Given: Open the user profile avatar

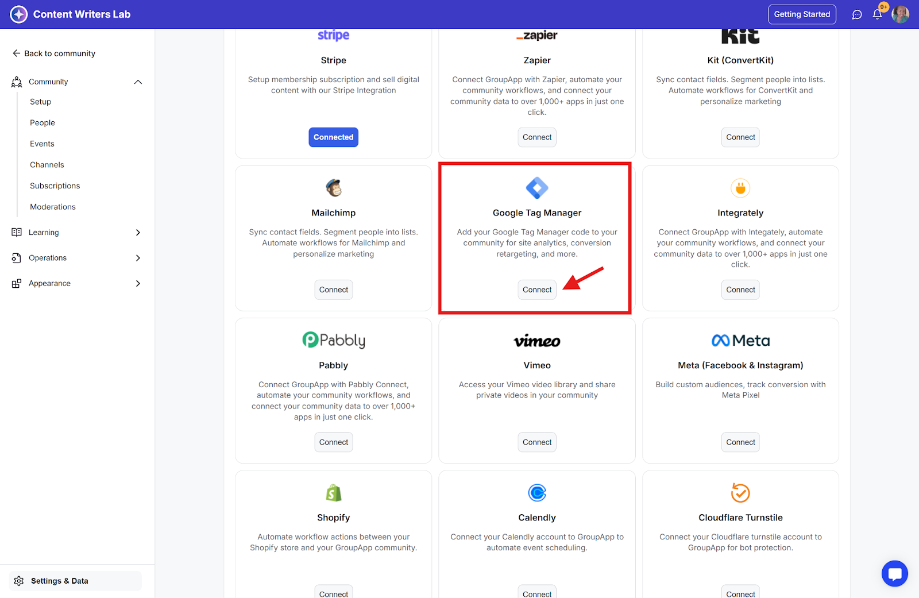Looking at the screenshot, I should (x=900, y=14).
